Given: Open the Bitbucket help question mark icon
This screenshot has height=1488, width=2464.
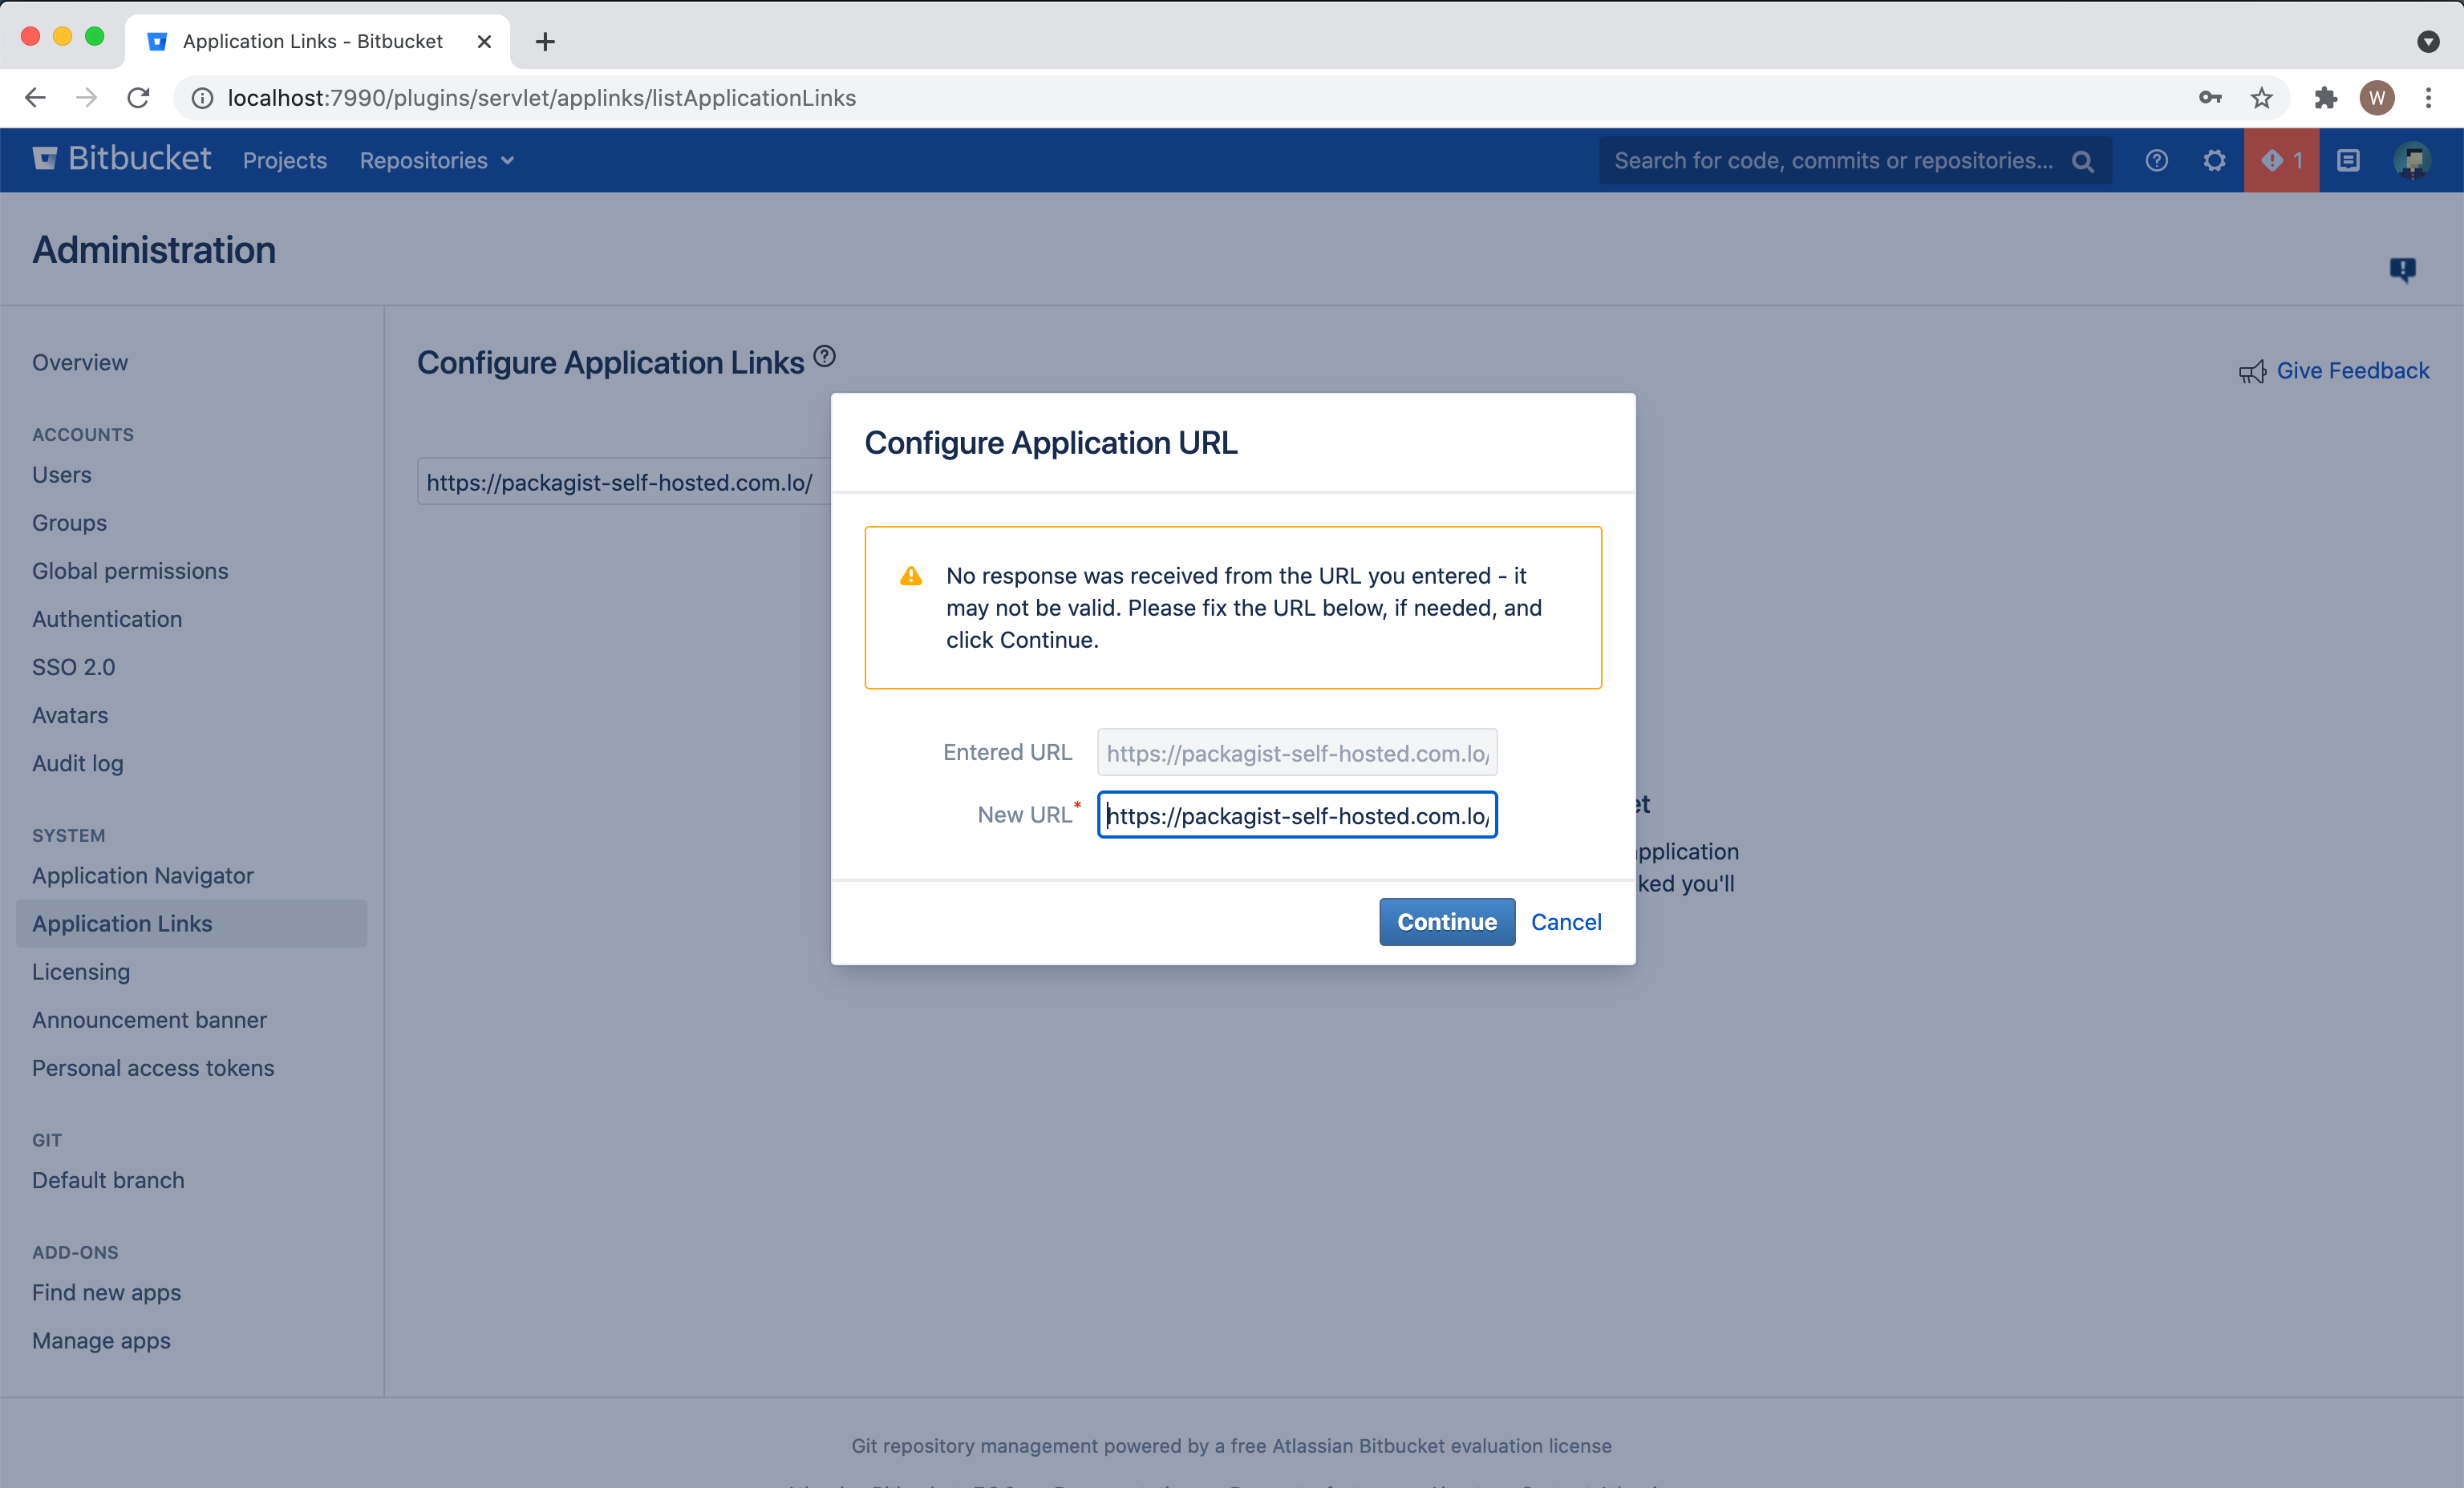Looking at the screenshot, I should 2156,160.
